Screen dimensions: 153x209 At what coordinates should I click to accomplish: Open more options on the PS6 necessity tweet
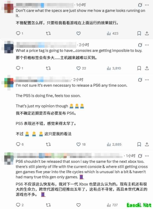point(147,80)
